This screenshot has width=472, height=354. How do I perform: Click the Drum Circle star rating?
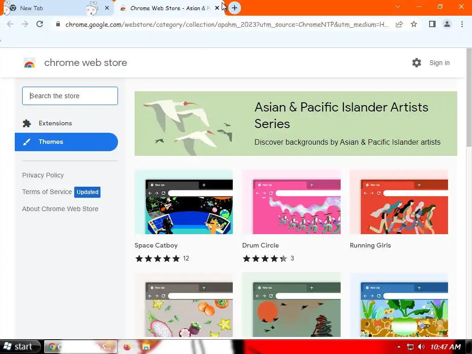(x=265, y=259)
